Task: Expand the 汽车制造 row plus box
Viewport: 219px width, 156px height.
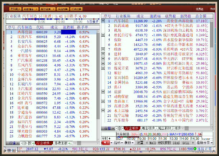Action: pyautogui.click(x=103, y=21)
